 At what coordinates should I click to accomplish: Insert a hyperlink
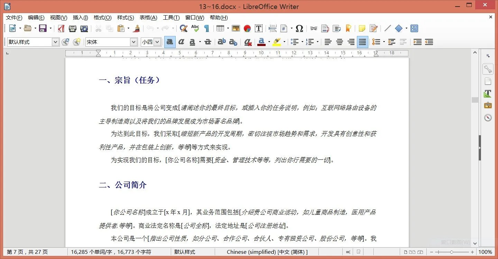[x=313, y=28]
